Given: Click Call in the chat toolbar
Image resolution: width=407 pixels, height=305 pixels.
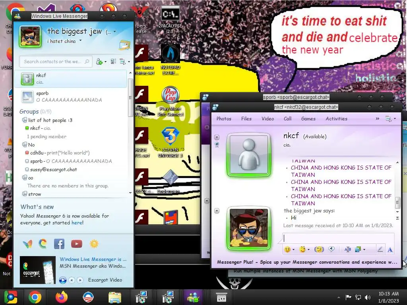Looking at the screenshot, I should pos(288,118).
